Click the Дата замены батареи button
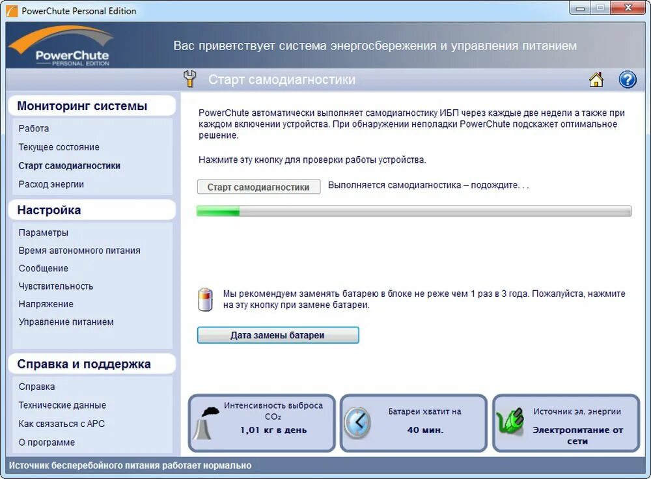This screenshot has height=479, width=651. (278, 335)
